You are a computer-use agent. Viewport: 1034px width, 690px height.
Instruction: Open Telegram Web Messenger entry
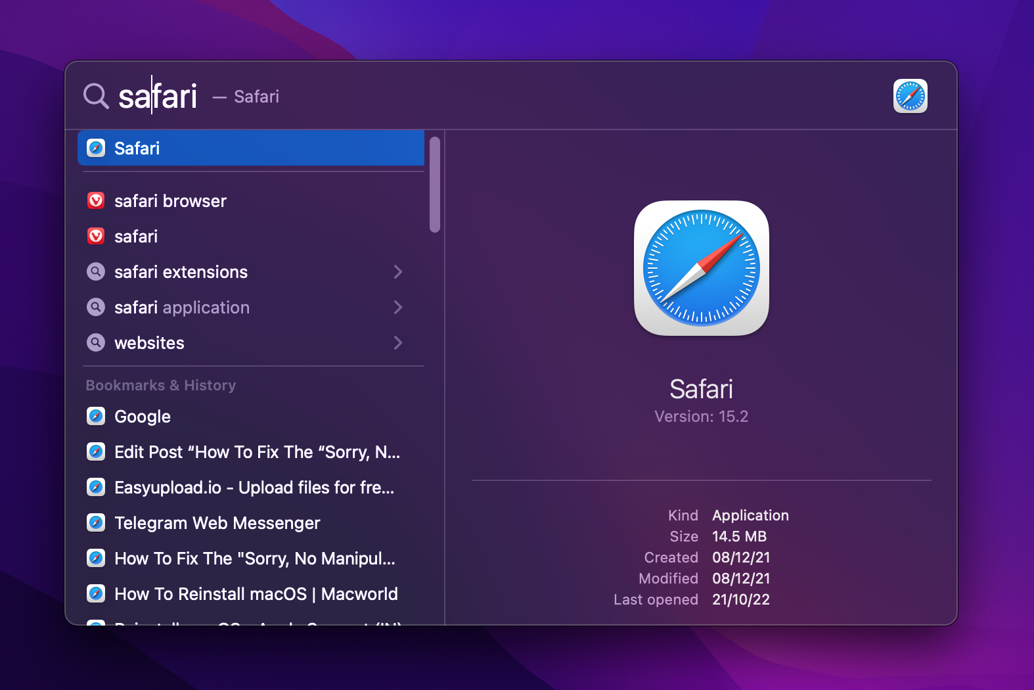point(251,522)
